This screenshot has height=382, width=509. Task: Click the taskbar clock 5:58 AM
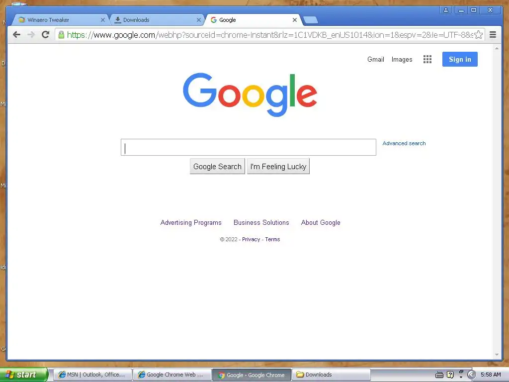[491, 375]
